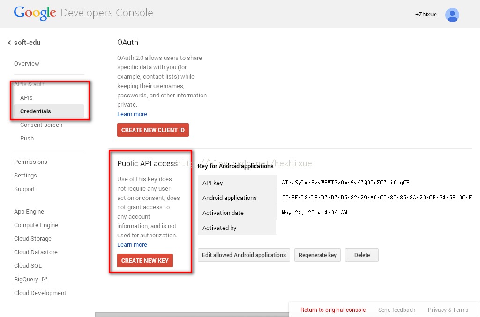
Task: Click the Google logo
Action: (35, 13)
